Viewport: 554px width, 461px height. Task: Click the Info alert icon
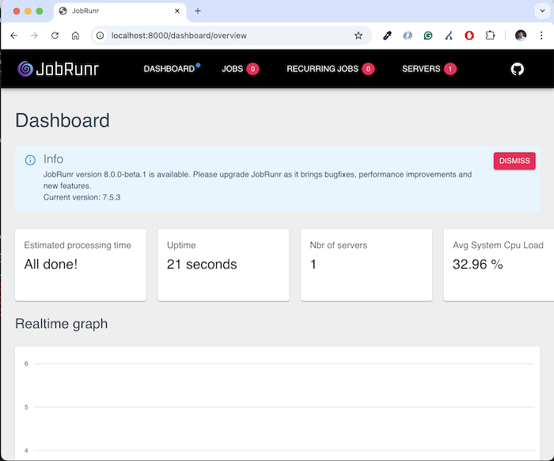click(30, 160)
